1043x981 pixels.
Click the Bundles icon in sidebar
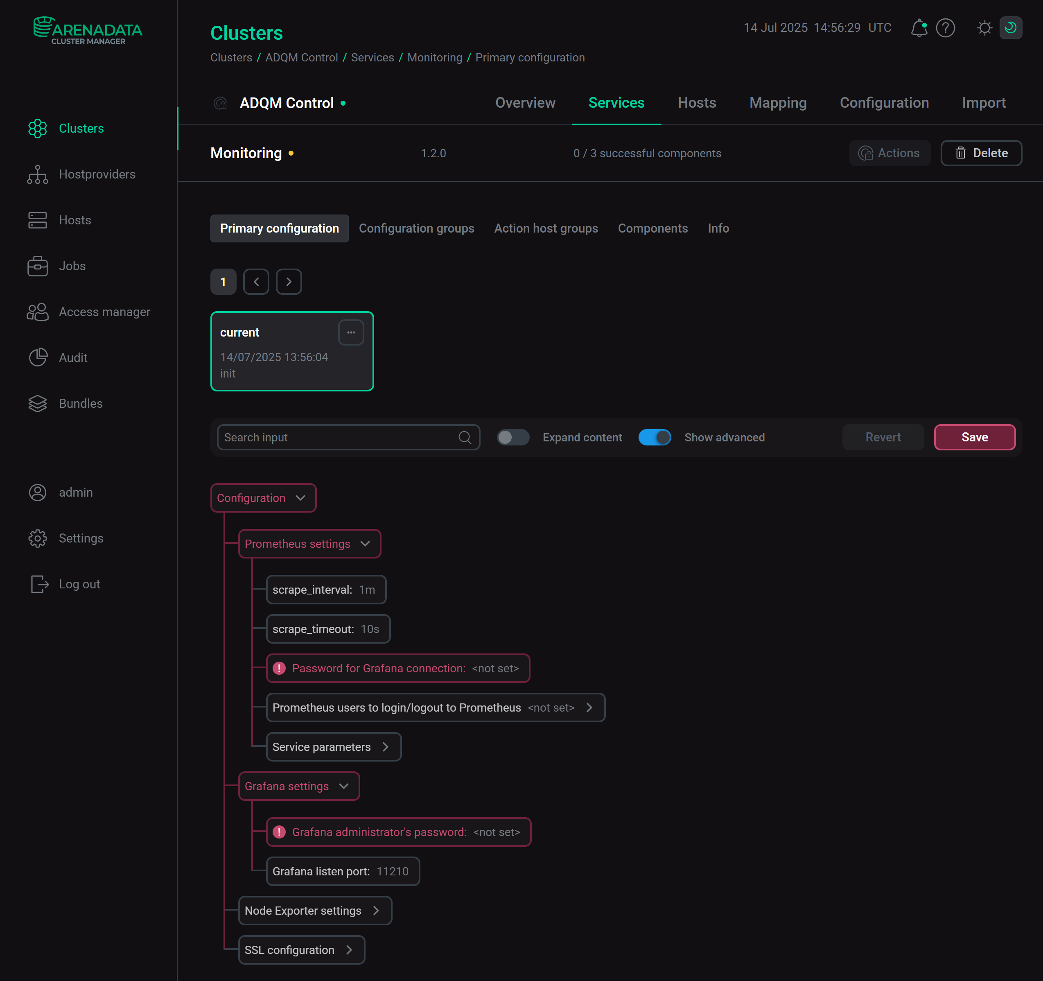[x=37, y=403]
